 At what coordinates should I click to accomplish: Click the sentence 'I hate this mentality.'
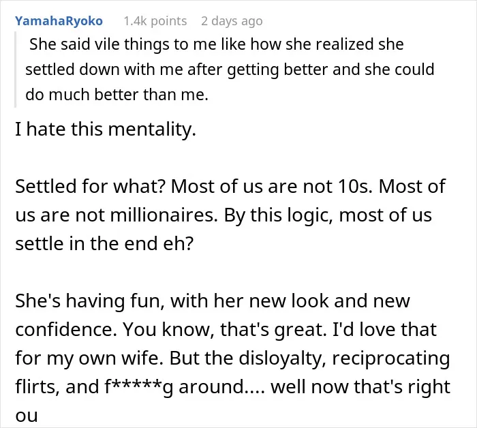click(x=106, y=129)
